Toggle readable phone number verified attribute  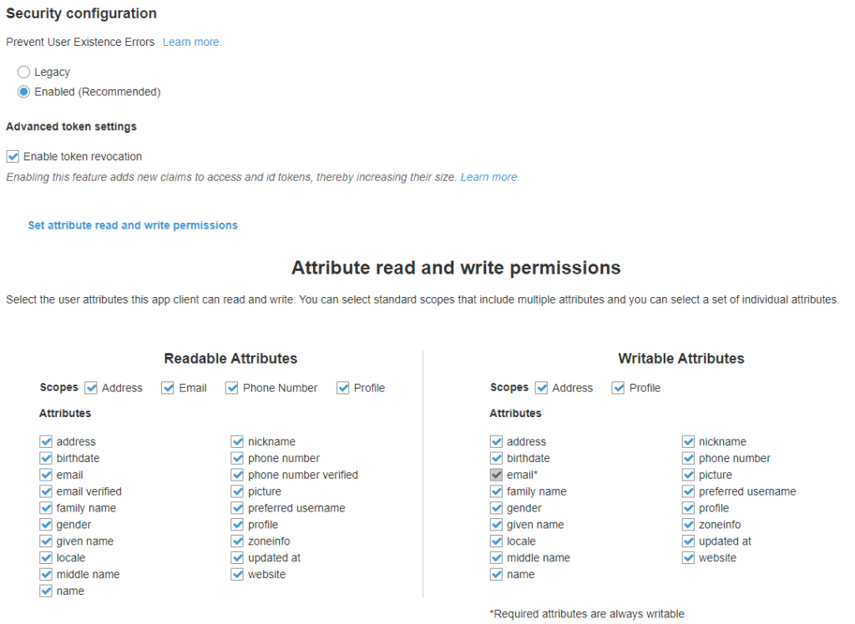[237, 475]
